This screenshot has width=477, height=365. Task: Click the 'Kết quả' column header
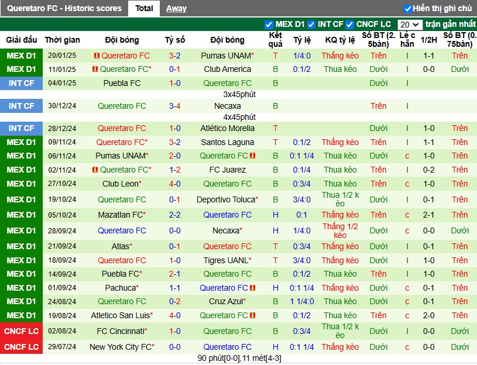[275, 40]
